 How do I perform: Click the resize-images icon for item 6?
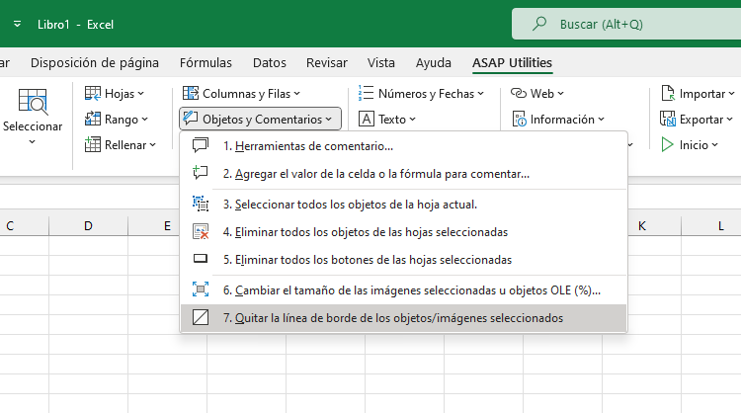pyautogui.click(x=201, y=289)
